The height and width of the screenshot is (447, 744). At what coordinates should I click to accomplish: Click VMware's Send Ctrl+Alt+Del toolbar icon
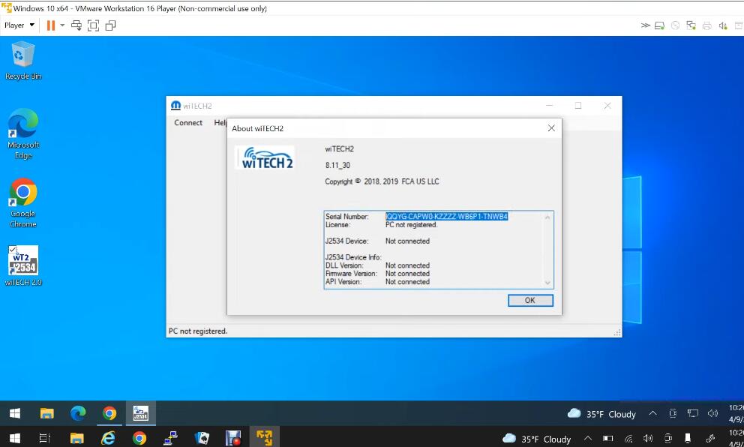click(76, 25)
